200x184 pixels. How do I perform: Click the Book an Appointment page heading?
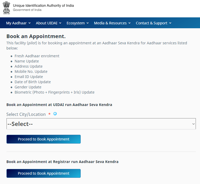[36, 36]
